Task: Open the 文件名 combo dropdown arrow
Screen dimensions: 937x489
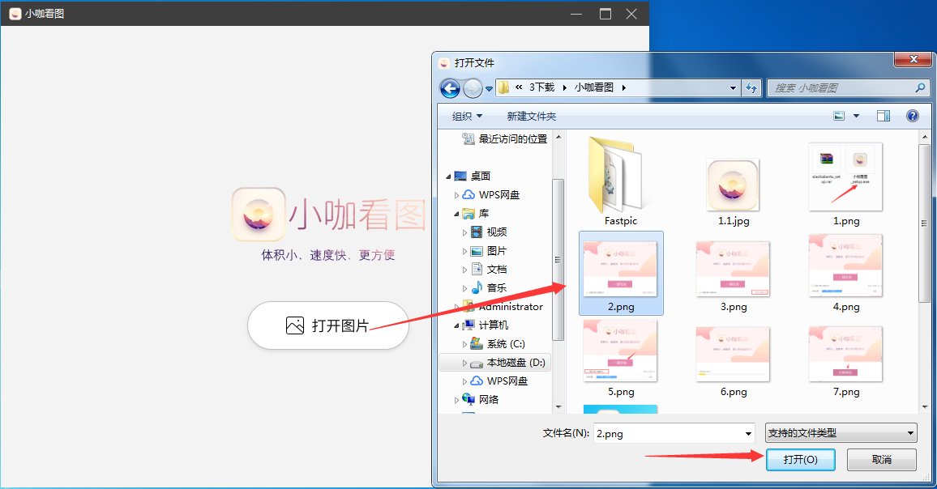Action: pos(749,433)
